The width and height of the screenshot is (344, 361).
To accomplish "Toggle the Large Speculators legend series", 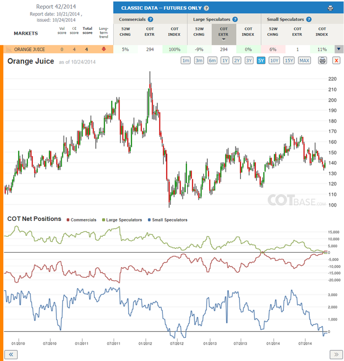I will pyautogui.click(x=122, y=220).
